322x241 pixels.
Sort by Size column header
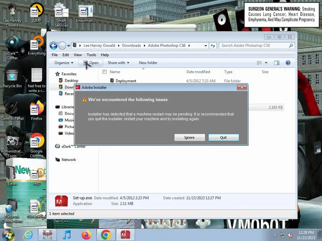point(265,72)
